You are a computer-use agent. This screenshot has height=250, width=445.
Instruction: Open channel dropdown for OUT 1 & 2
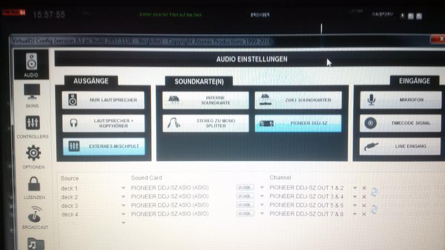click(355, 188)
